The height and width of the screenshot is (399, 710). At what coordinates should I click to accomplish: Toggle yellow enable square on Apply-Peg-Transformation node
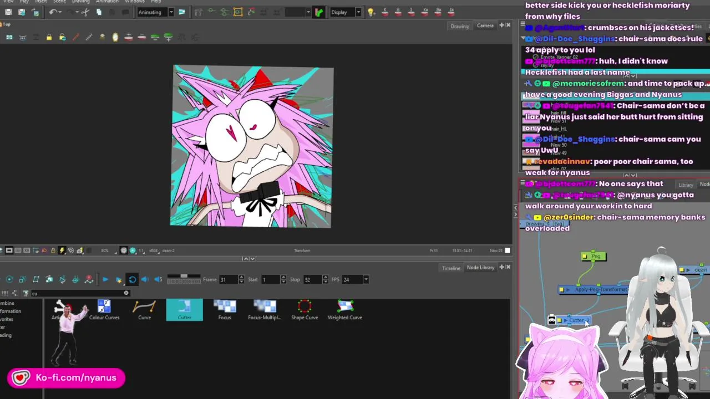pyautogui.click(x=561, y=289)
